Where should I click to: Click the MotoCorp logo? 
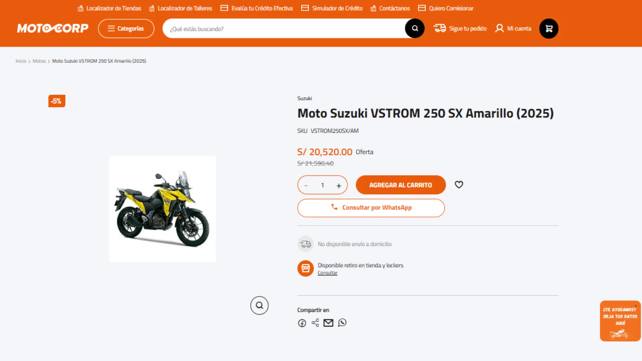[x=53, y=28]
